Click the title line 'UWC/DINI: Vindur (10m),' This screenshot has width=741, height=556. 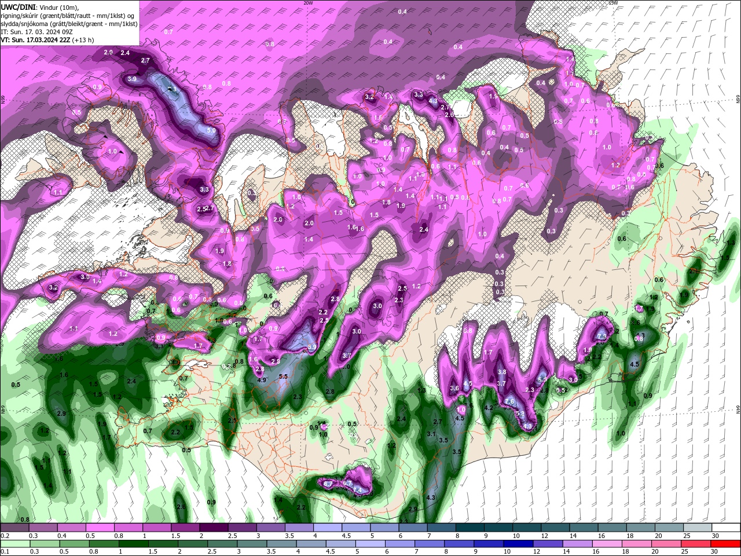point(40,6)
